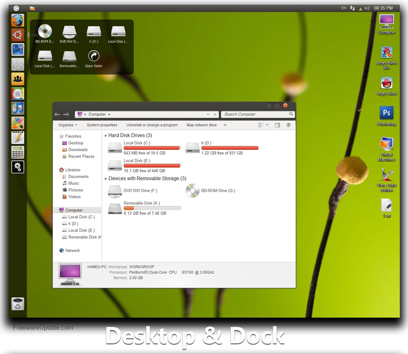Open the Ubuntu launcher icon in the dock
The image size is (408, 354).
click(18, 35)
